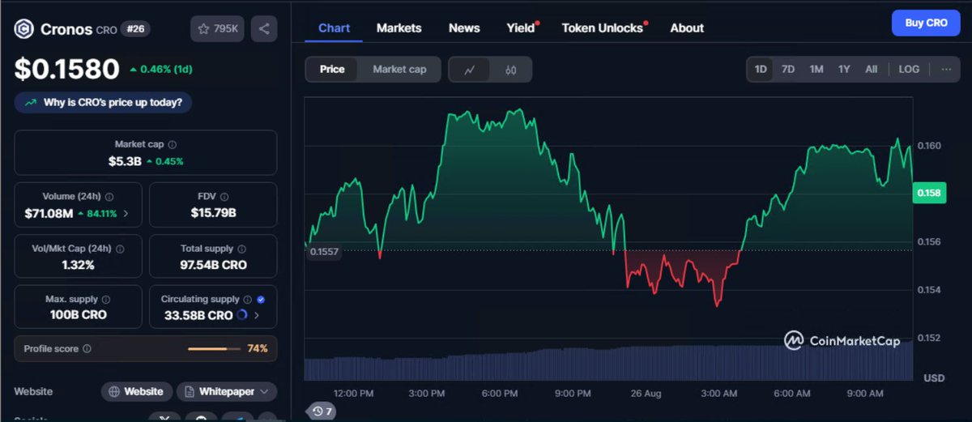Click the Buy CRO button
The width and height of the screenshot is (972, 422).
926,23
